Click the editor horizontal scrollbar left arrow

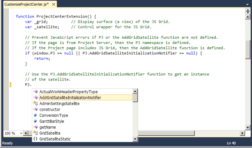tap(25, 133)
